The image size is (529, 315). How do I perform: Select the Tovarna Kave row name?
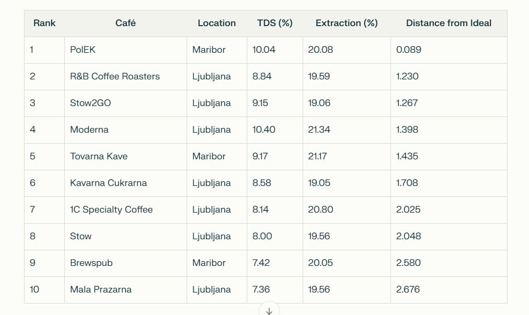99,157
